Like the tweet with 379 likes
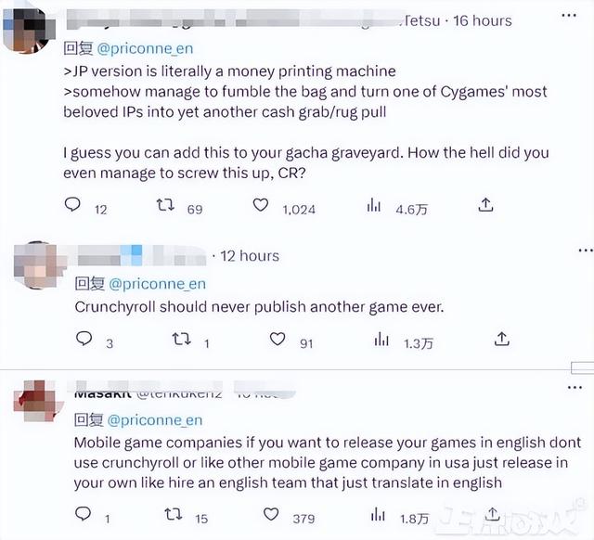This screenshot has height=540, width=594. pyautogui.click(x=271, y=514)
